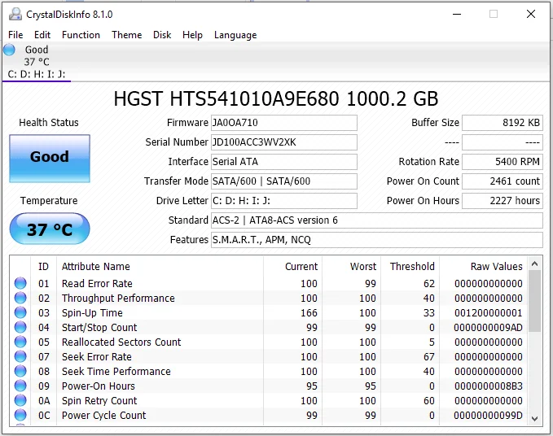
Task: Click the Threshold column header
Action: click(x=412, y=267)
